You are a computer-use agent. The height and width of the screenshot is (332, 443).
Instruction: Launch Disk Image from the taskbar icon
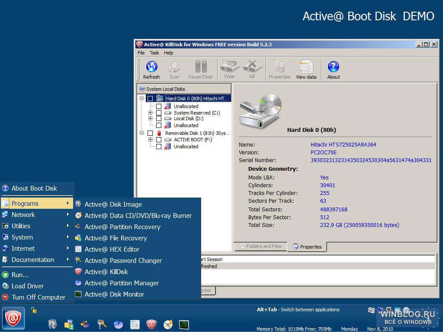pos(52,324)
